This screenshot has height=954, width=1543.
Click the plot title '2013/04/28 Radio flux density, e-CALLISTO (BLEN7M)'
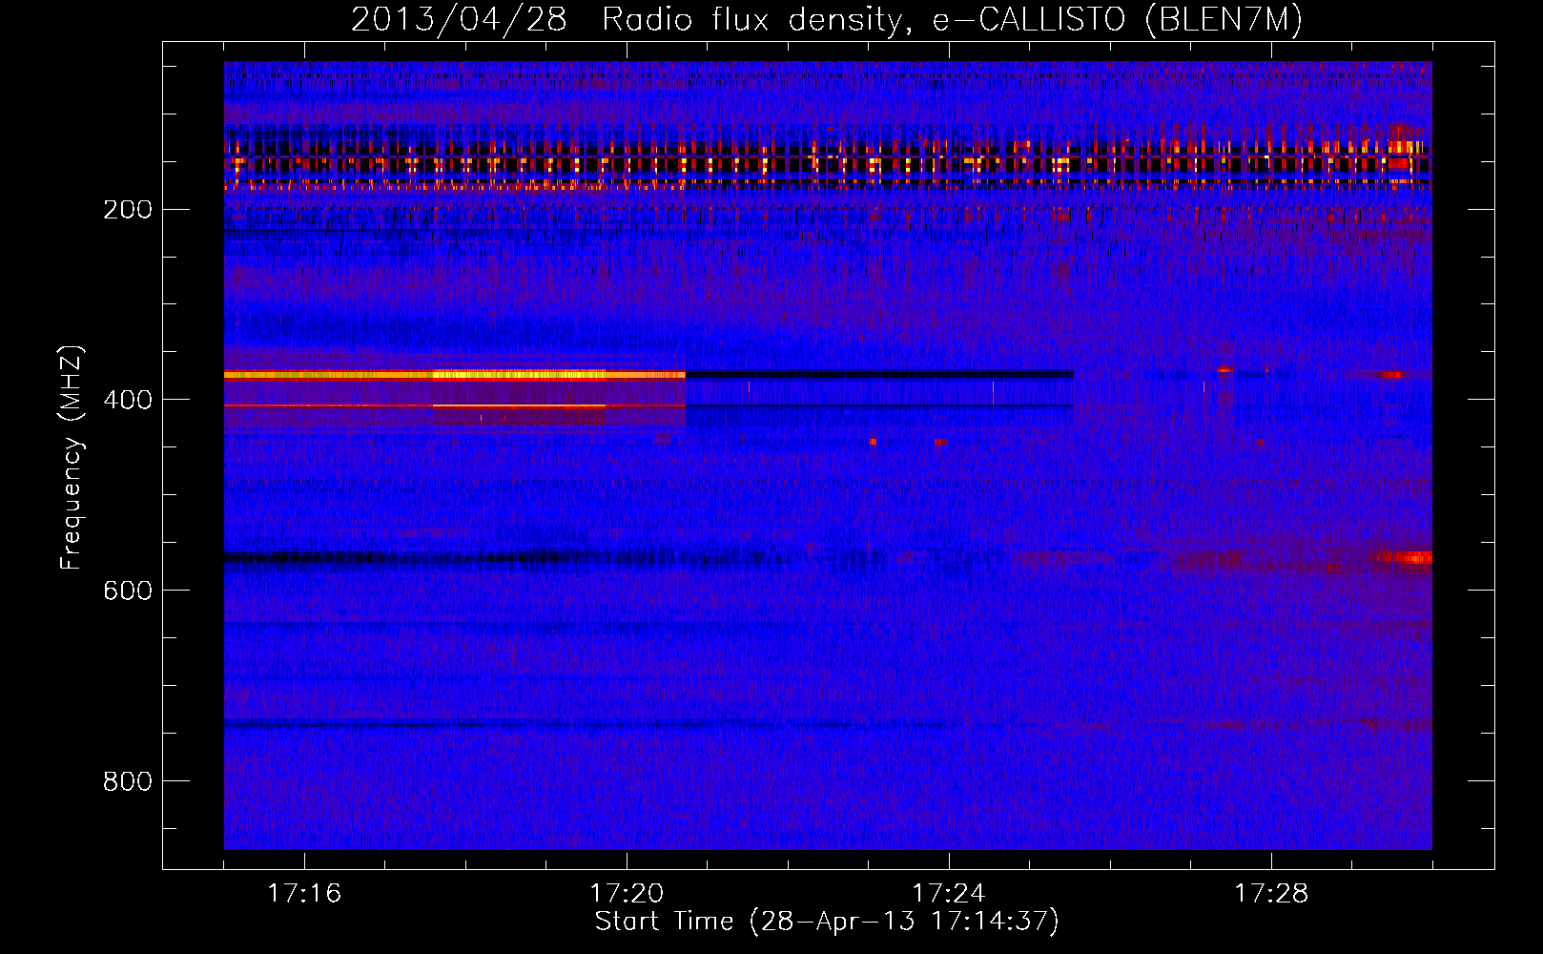[827, 20]
